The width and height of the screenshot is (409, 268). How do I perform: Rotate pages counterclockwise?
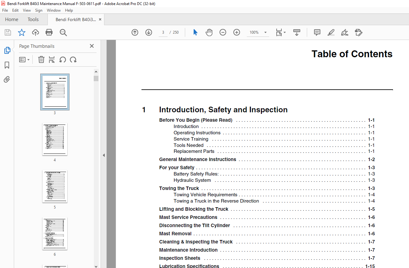coord(63,59)
